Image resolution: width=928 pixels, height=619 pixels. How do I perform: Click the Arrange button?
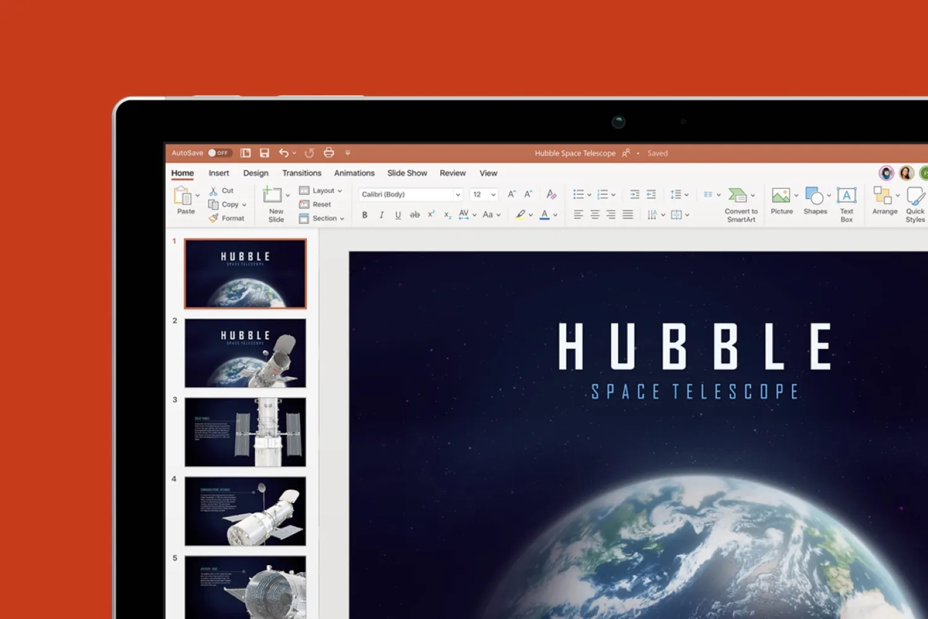[885, 202]
